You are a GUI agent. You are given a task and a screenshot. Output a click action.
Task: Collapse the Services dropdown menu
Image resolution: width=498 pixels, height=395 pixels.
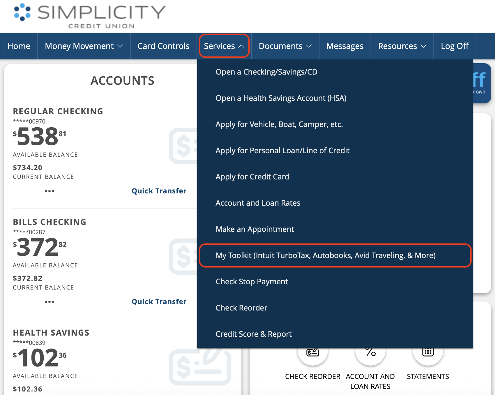tap(224, 46)
